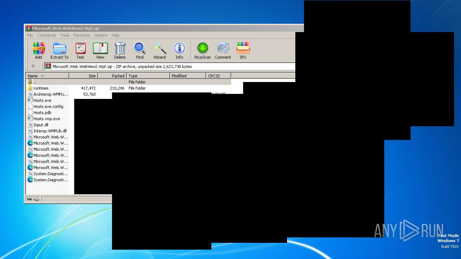
Task: Click the 210,246 packed value
Action: tap(117, 88)
